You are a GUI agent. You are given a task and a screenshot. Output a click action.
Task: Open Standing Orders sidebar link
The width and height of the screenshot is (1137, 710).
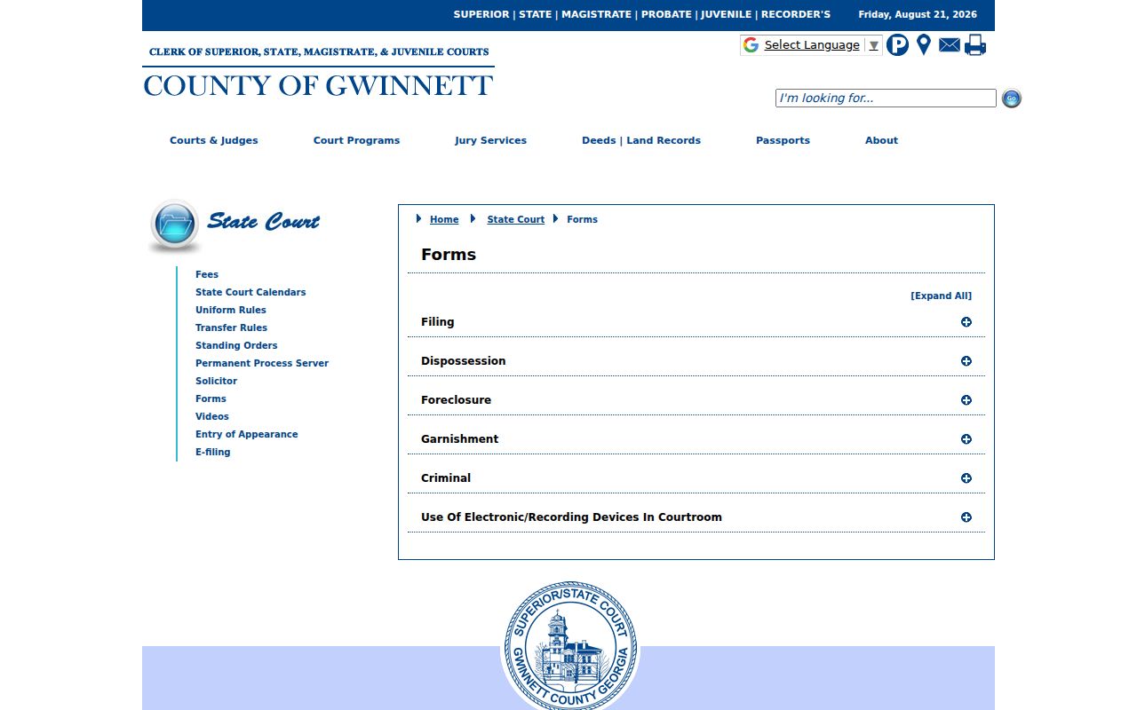(x=236, y=345)
